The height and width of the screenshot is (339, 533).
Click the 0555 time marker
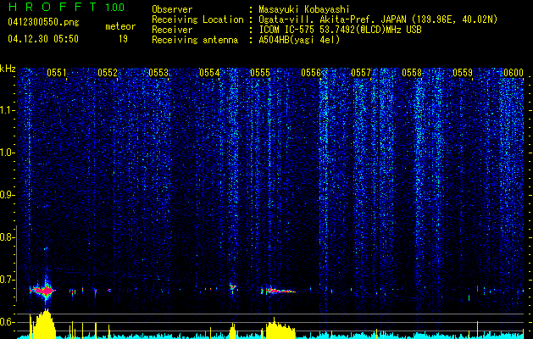click(260, 72)
